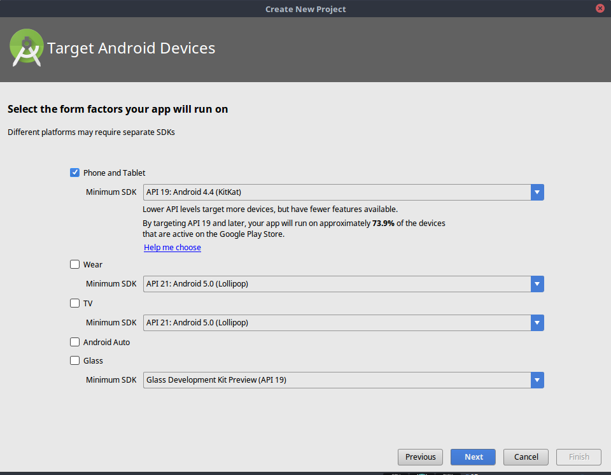Close the Create New Project window
611x475 pixels.
pyautogui.click(x=600, y=8)
